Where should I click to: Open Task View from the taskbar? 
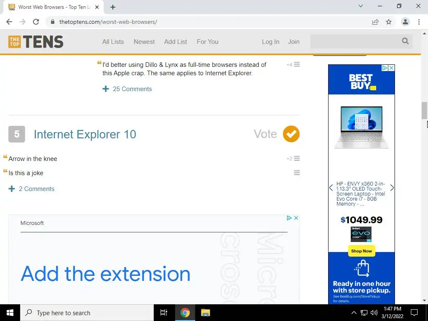(x=164, y=313)
